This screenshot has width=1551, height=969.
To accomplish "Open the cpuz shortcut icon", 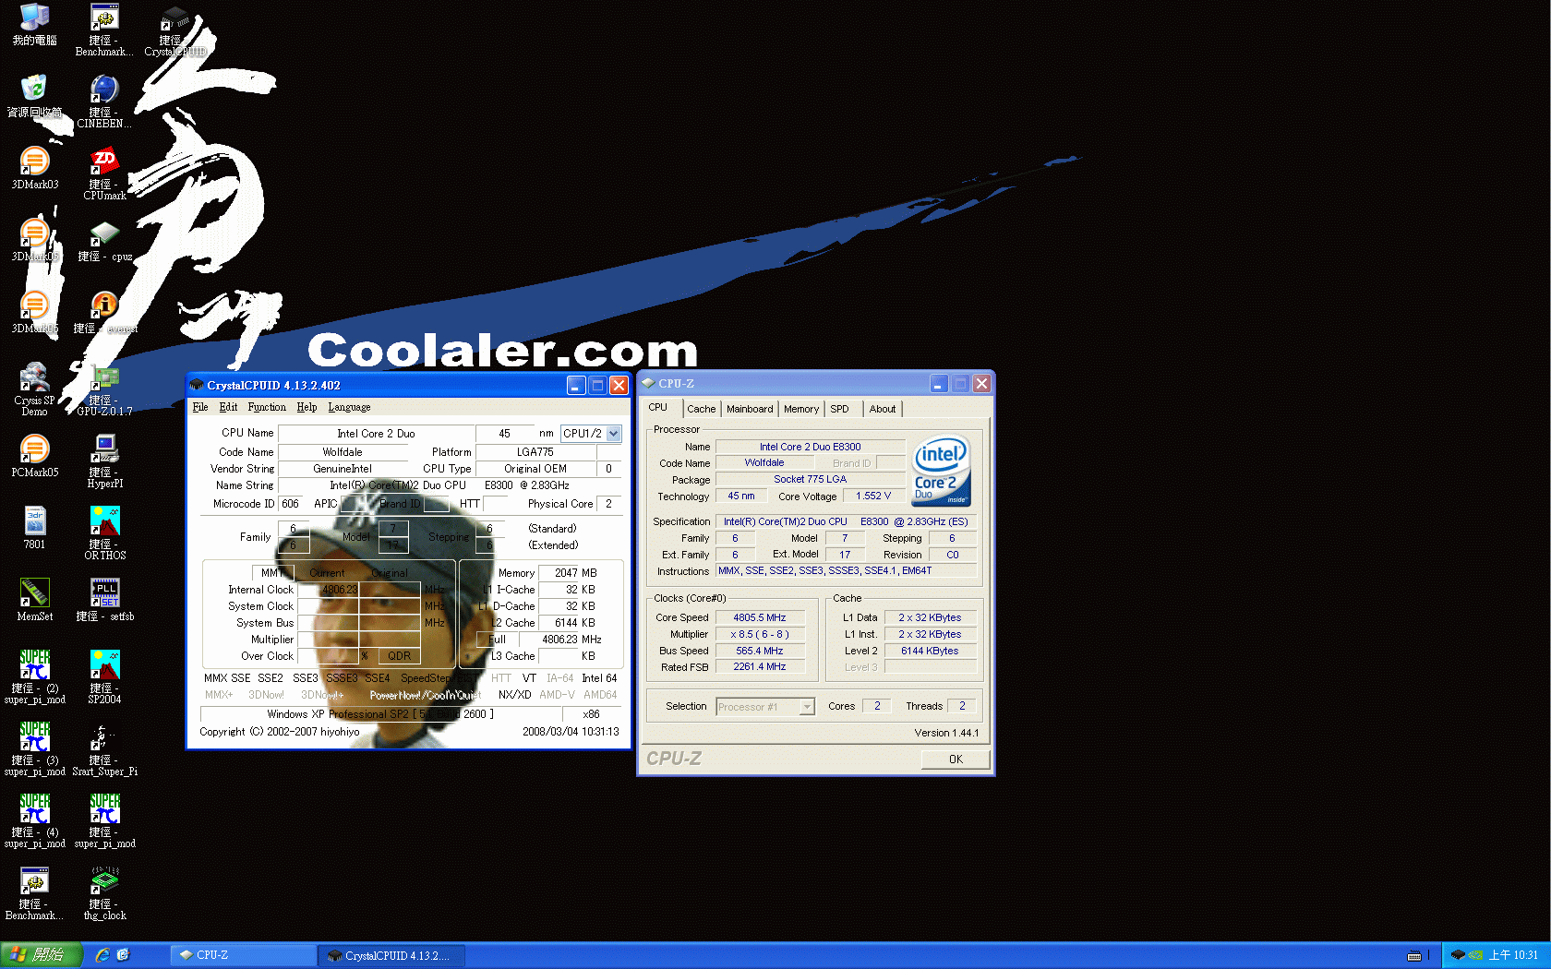I will 104,240.
